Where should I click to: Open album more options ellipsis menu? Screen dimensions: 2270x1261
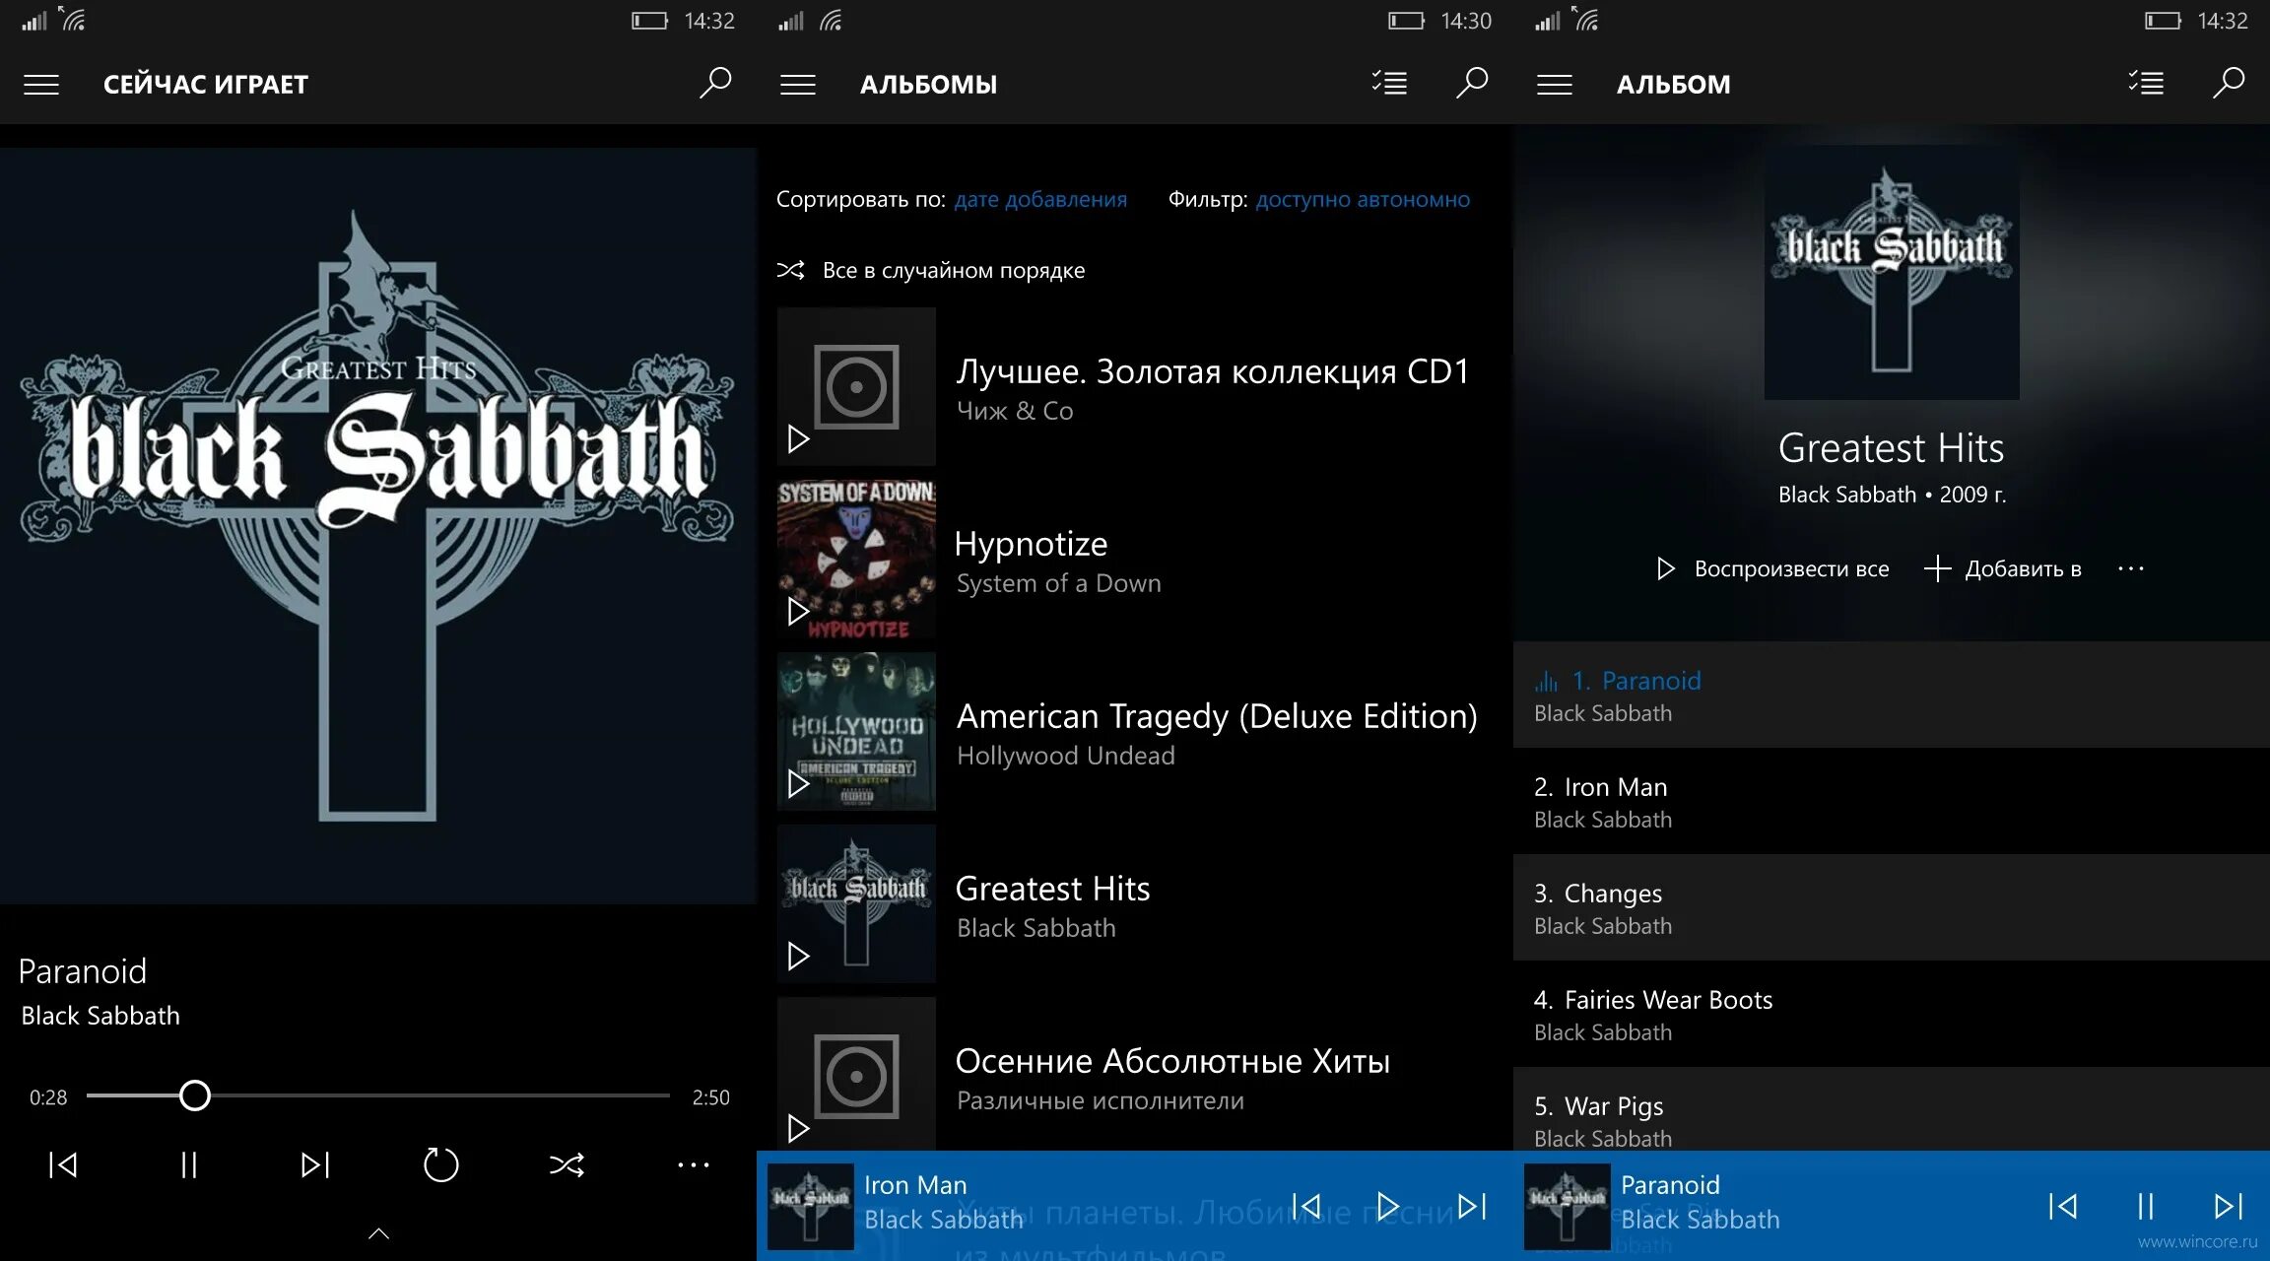[x=2130, y=568]
